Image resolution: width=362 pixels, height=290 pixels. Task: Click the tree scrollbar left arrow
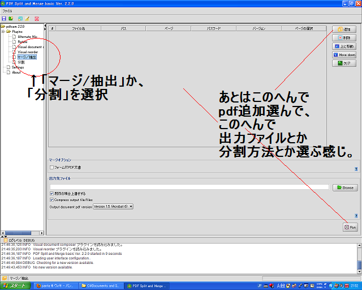click(3, 233)
